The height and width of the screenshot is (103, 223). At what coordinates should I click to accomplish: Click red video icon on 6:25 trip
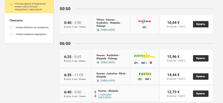(151, 63)
